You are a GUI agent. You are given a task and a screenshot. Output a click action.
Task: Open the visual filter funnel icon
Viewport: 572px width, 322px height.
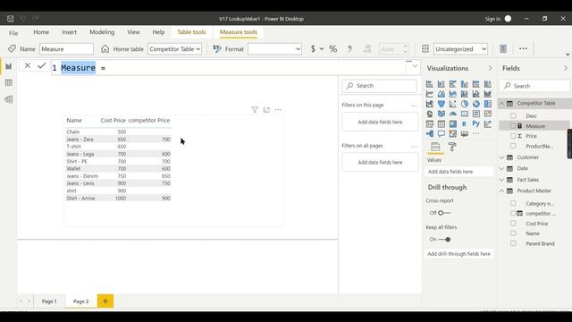pos(255,109)
